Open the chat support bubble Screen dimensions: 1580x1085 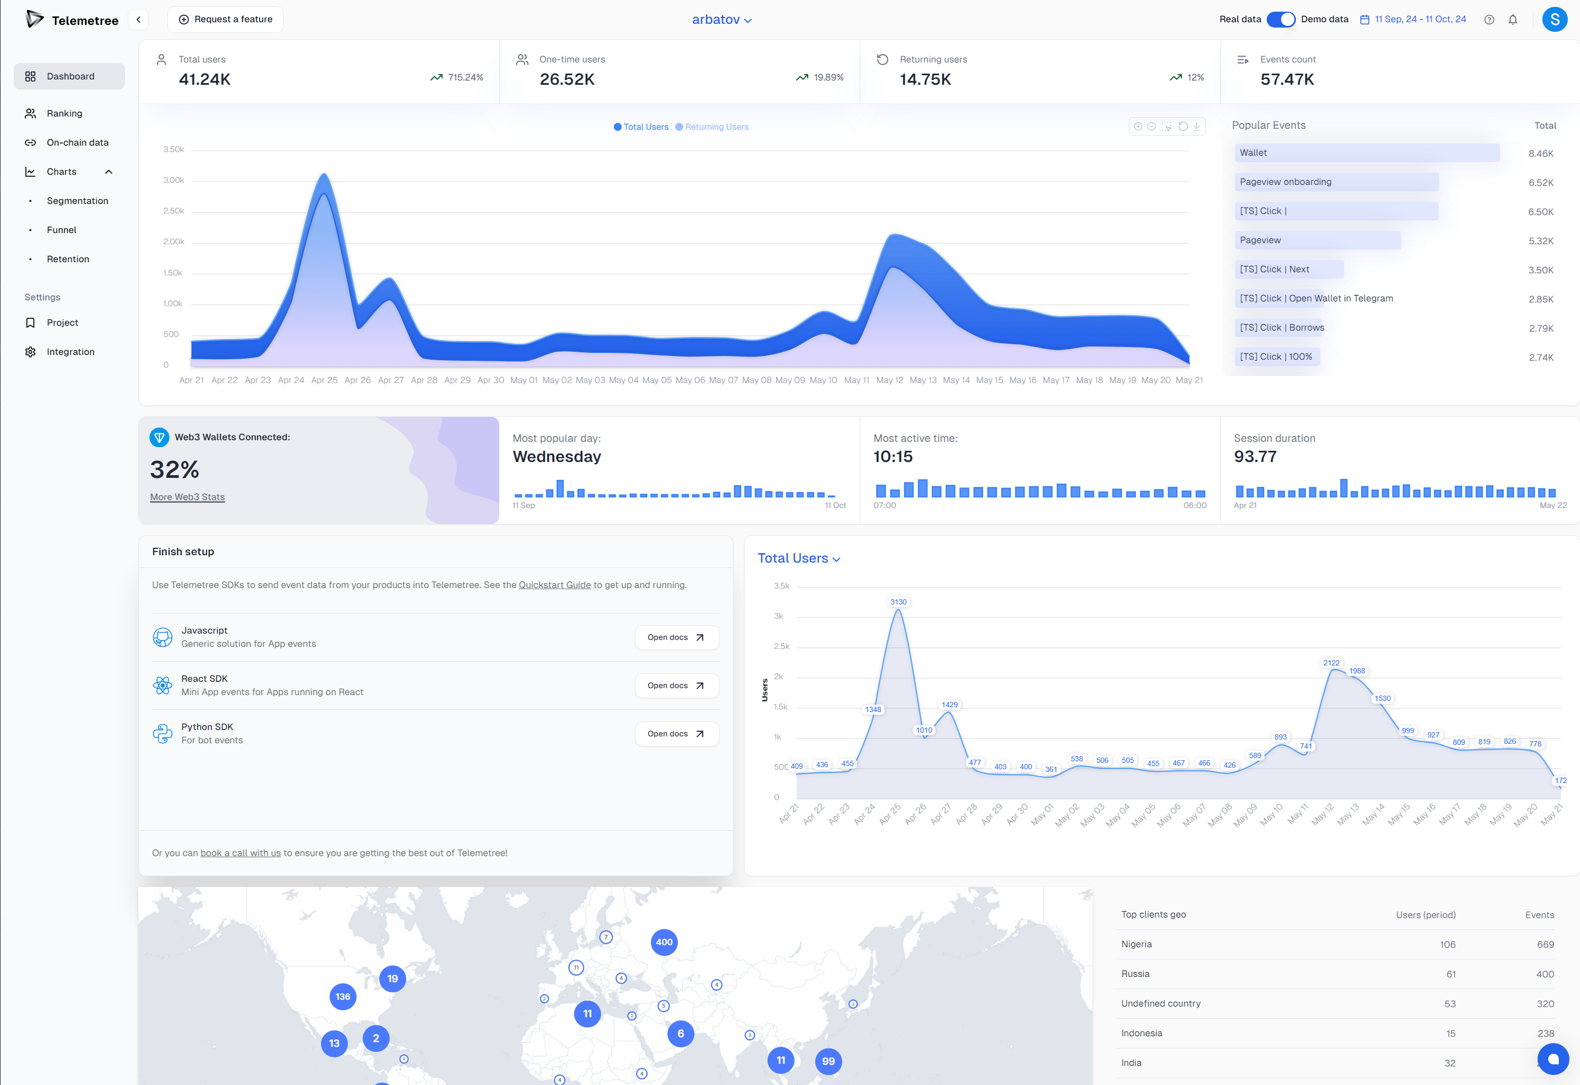click(x=1553, y=1059)
